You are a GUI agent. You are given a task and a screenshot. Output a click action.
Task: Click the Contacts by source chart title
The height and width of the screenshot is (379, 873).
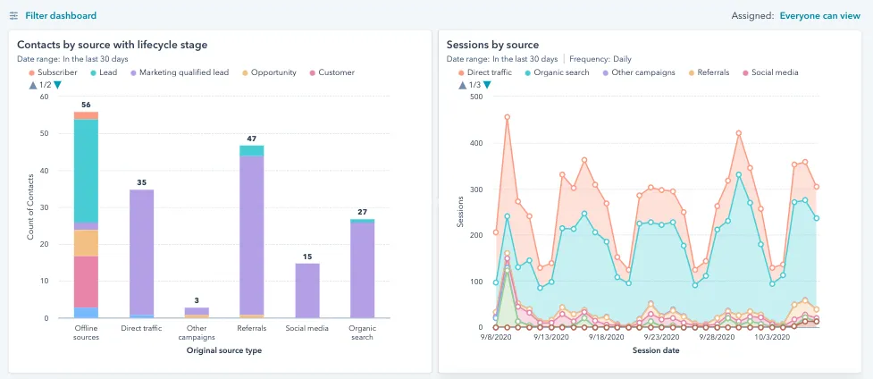113,46
